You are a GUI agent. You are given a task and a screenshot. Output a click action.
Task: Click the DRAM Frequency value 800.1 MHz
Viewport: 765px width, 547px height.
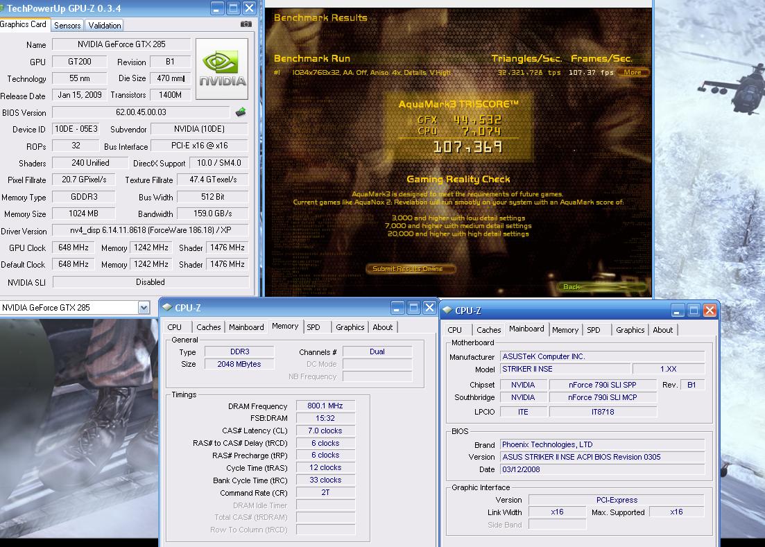coord(325,406)
